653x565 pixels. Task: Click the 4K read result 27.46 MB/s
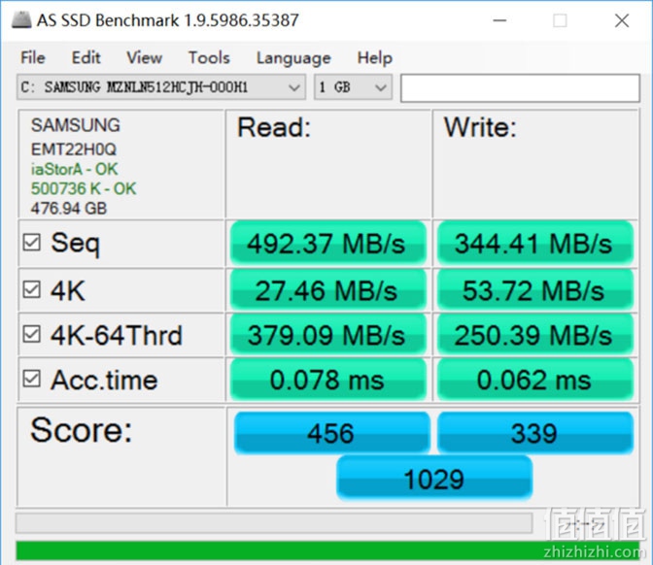(328, 290)
